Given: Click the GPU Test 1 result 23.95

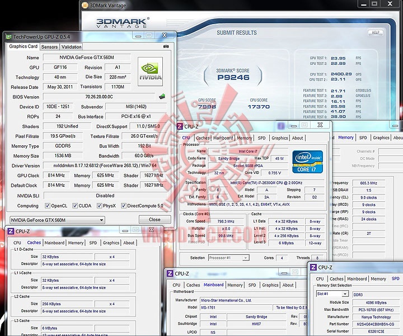Looking at the screenshot, I should [x=338, y=58].
